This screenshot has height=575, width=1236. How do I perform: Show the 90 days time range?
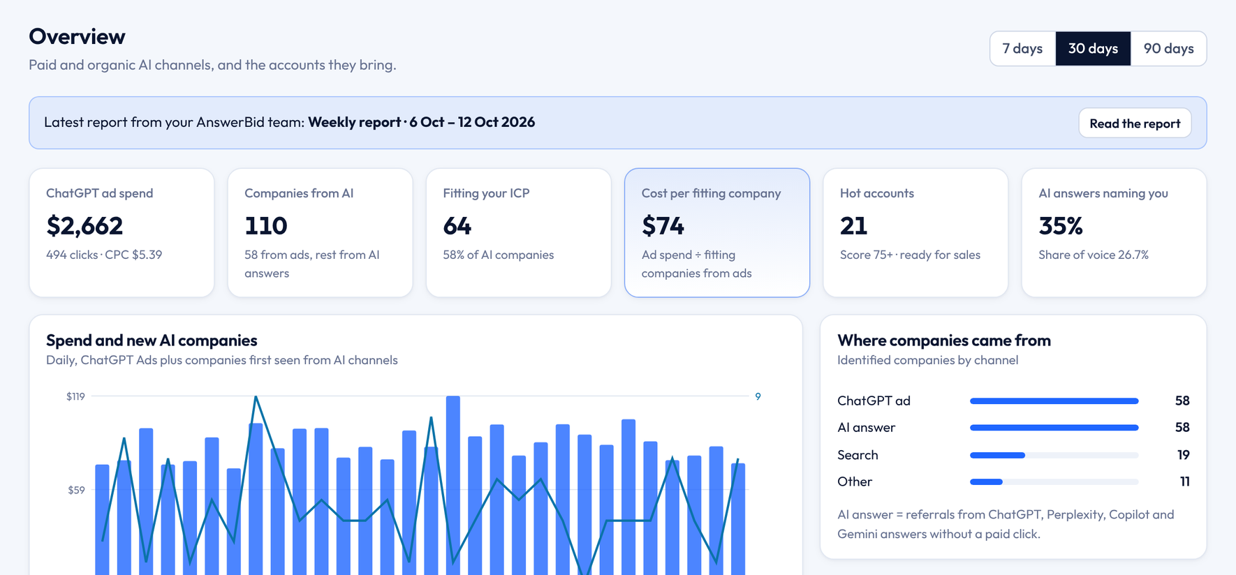pyautogui.click(x=1168, y=48)
